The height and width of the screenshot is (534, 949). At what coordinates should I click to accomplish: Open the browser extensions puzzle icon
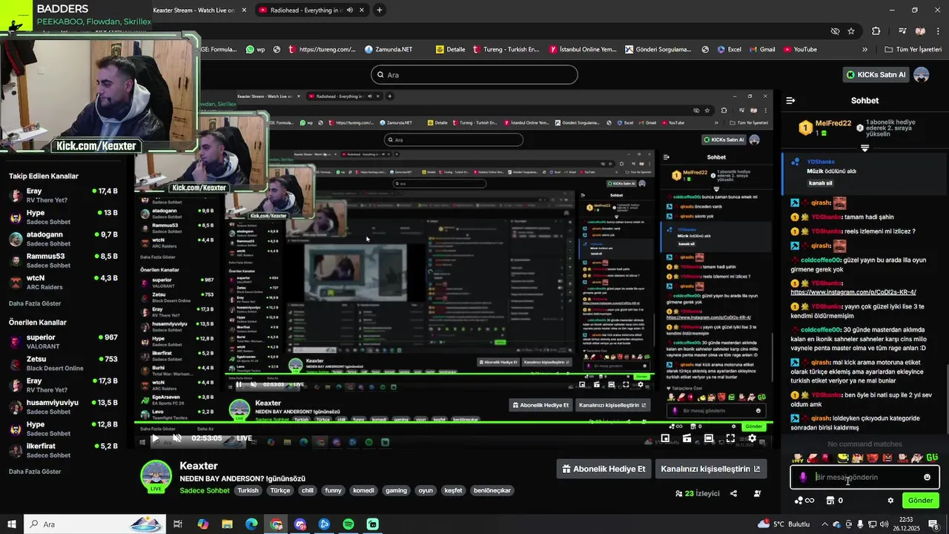pyautogui.click(x=876, y=31)
